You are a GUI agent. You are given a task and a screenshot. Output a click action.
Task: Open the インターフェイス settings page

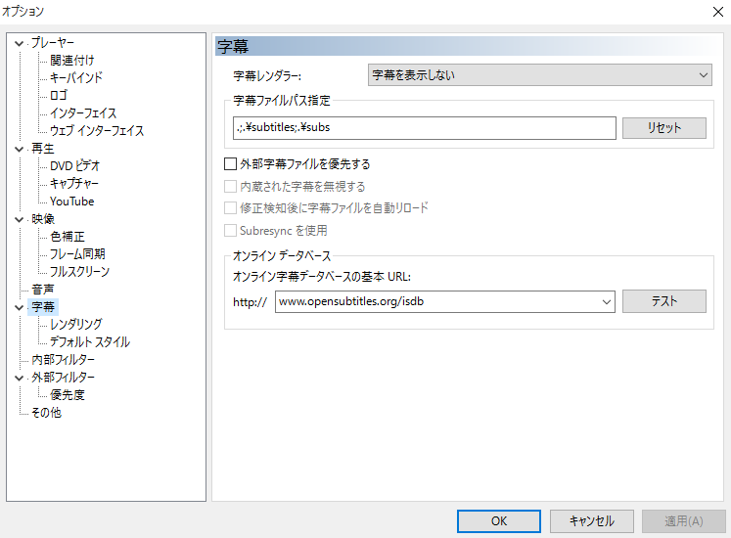[x=83, y=113]
